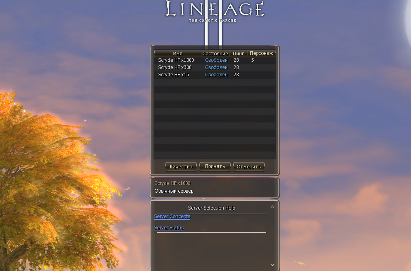This screenshot has height=271, width=411.
Task: Click the Отменить button
Action: [249, 167]
